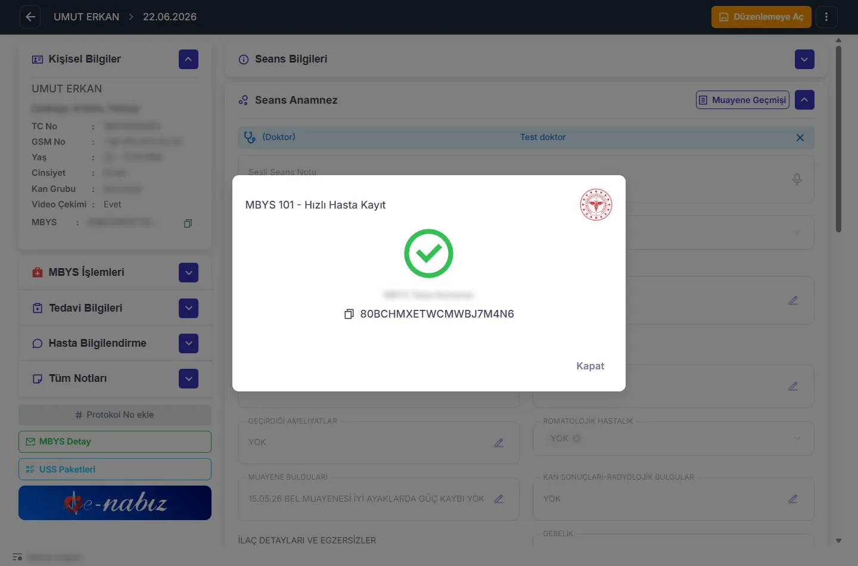
Task: Click the scrollbar down arrow
Action: pos(838,541)
